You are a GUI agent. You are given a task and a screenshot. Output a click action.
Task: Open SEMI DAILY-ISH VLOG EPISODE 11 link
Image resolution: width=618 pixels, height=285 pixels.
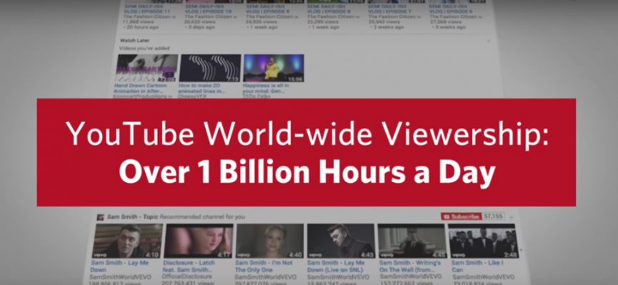(147, 9)
